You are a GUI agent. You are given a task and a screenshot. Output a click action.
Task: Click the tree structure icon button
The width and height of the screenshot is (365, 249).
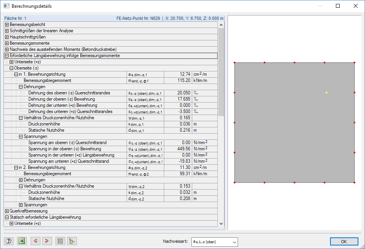pos(72,241)
